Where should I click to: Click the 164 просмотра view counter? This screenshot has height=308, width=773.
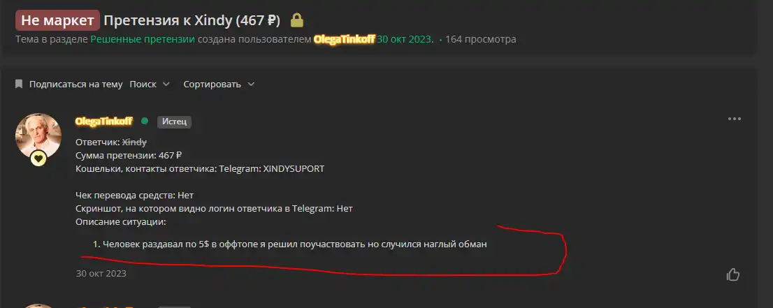481,39
